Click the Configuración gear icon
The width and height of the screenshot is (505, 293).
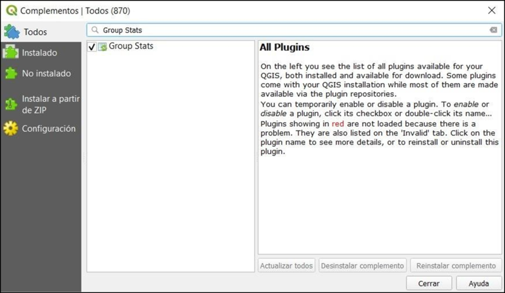[11, 129]
